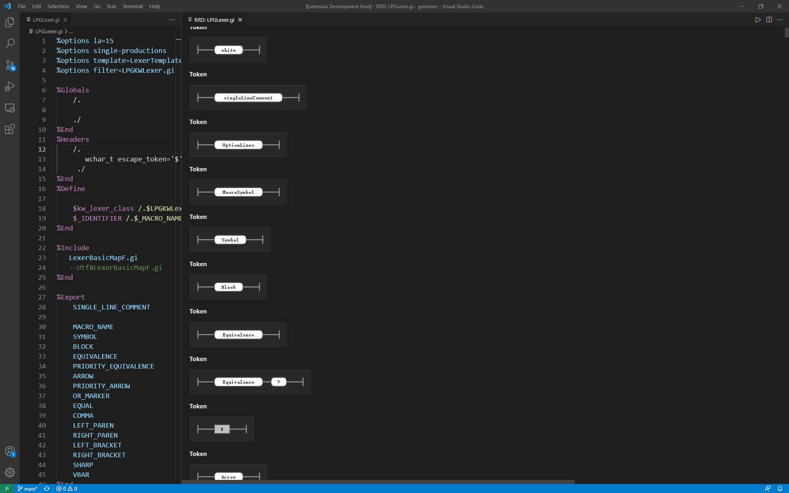Image resolution: width=789 pixels, height=493 pixels.
Task: Click the horizontal scrollbar of RRD preview
Action: click(378, 481)
